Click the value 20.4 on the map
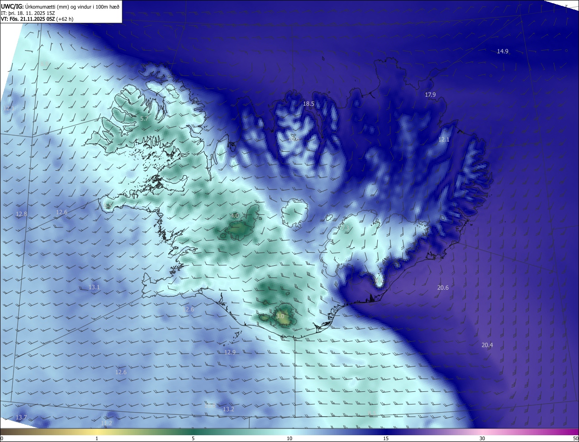 [487, 345]
